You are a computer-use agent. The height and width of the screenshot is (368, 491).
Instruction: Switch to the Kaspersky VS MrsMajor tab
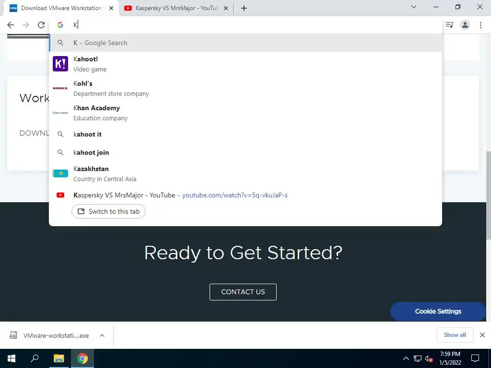pyautogui.click(x=176, y=8)
